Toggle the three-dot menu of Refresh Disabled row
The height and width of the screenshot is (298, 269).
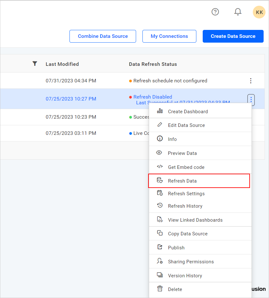tap(251, 100)
